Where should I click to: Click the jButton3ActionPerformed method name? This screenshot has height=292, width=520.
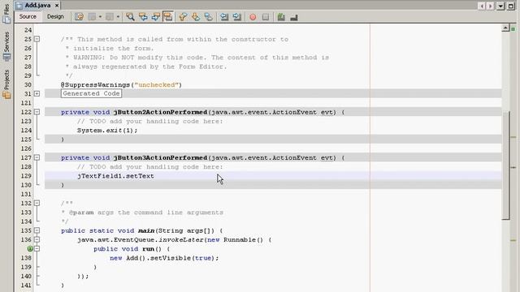pos(160,158)
